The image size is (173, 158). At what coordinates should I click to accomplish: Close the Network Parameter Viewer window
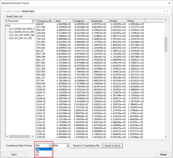click(x=169, y=3)
